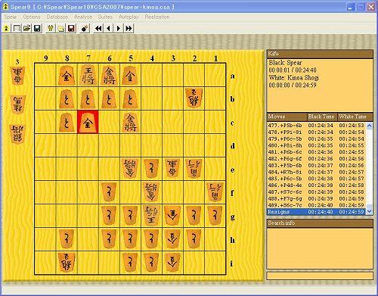Click the open file folder toolbar icon
The height and width of the screenshot is (296, 378).
pos(27,28)
